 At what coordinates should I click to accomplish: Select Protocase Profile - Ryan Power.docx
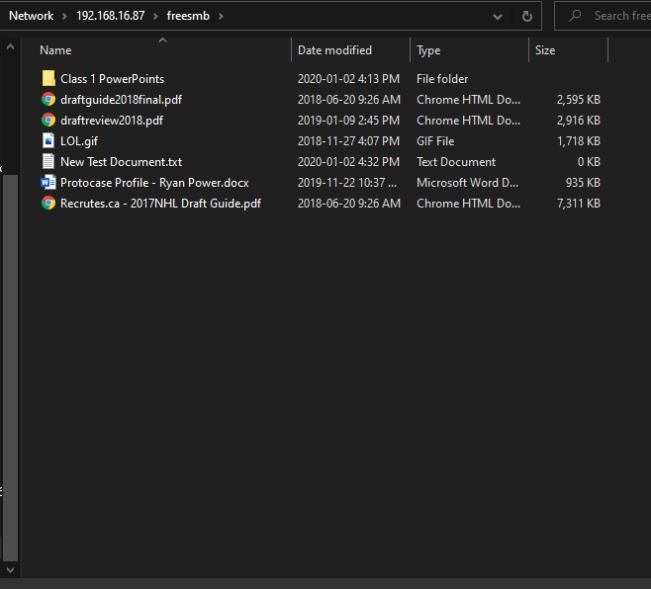point(154,183)
